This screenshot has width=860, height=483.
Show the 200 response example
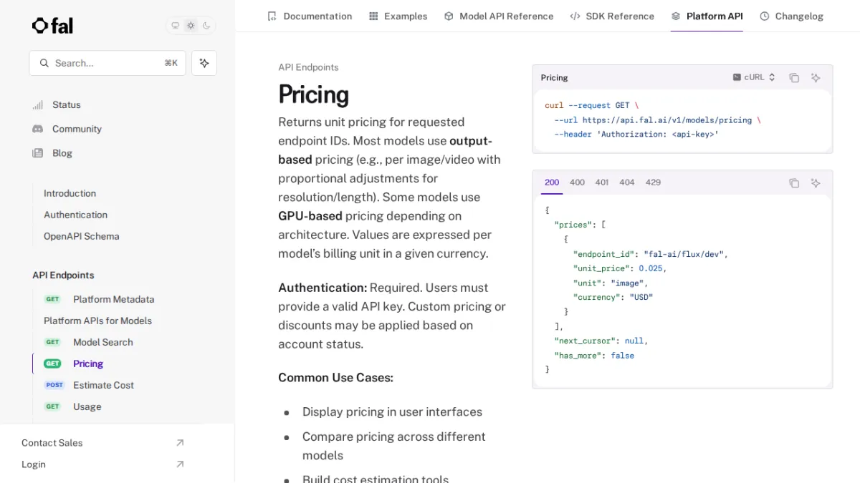552,182
